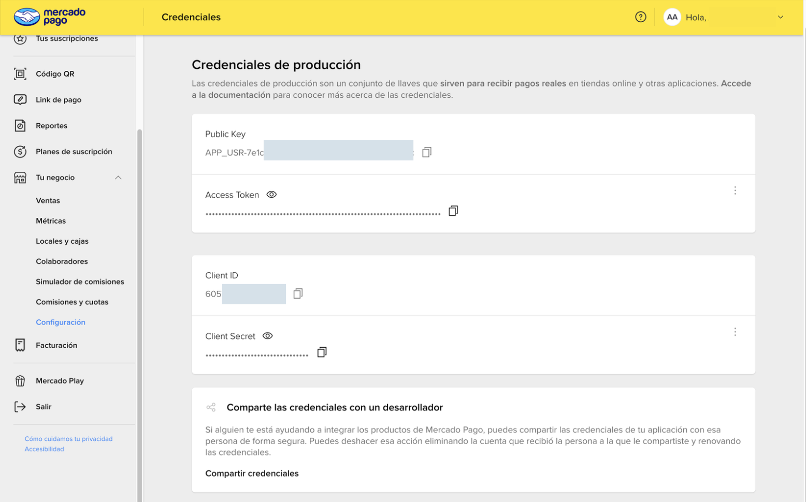Open Locales y cajas submenu item
Image resolution: width=806 pixels, height=502 pixels.
[62, 241]
